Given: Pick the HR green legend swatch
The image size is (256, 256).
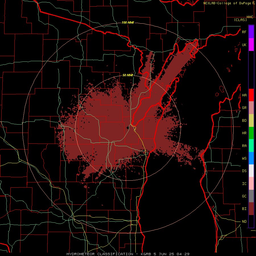Looking at the screenshot, I should [x=251, y=133].
